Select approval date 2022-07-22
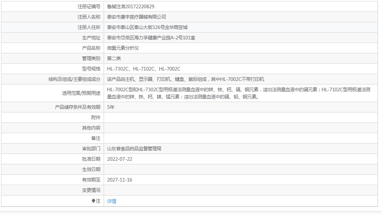Viewport: 382px width, 218px height. [119, 159]
